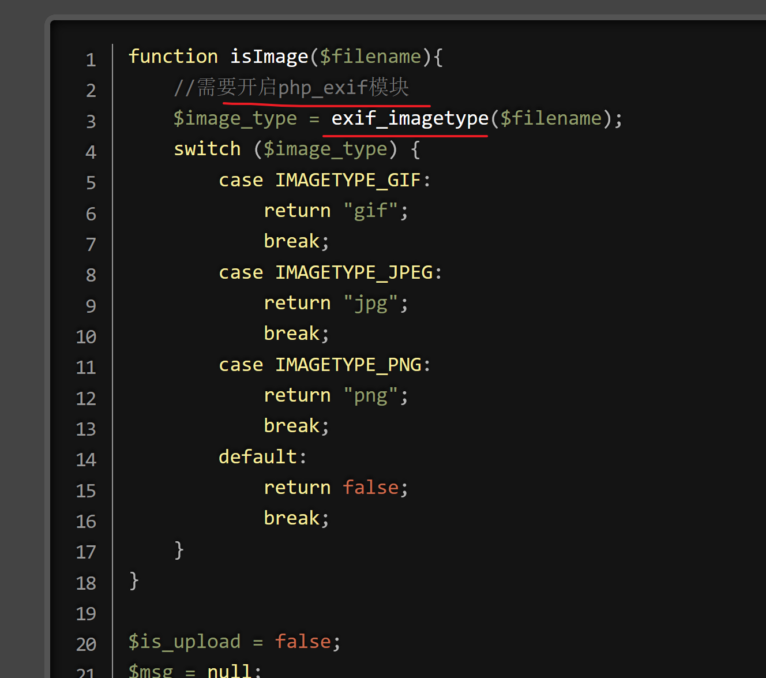Click the switch keyword on line 4
Screen dimensions: 766x678
pyautogui.click(x=207, y=149)
